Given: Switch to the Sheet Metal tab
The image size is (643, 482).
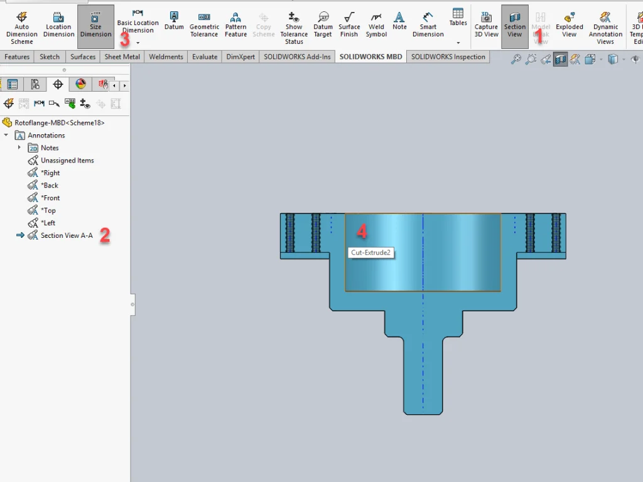Looking at the screenshot, I should pyautogui.click(x=122, y=56).
